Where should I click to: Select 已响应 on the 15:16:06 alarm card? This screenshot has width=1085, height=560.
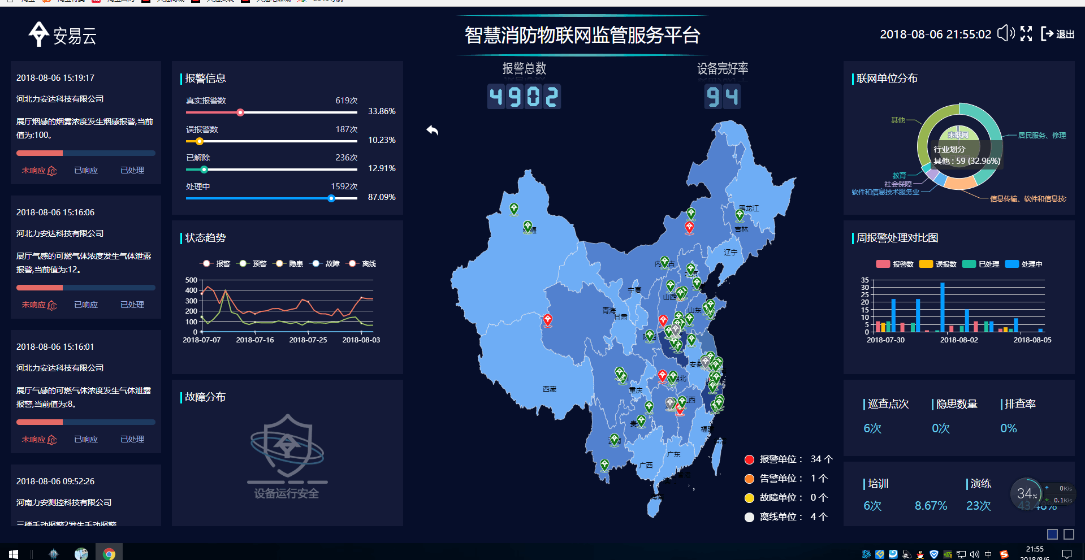(86, 305)
